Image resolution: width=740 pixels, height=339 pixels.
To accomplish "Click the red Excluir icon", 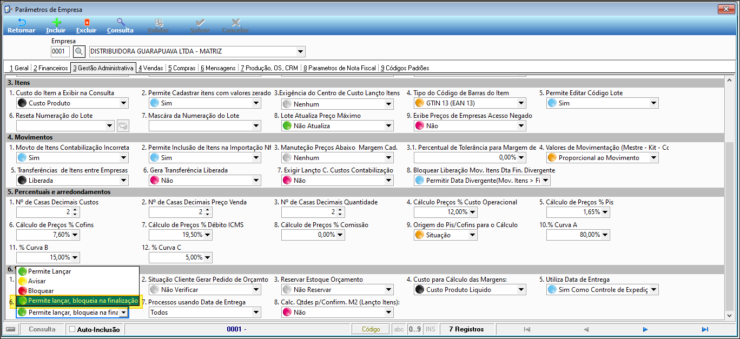I will pyautogui.click(x=87, y=23).
